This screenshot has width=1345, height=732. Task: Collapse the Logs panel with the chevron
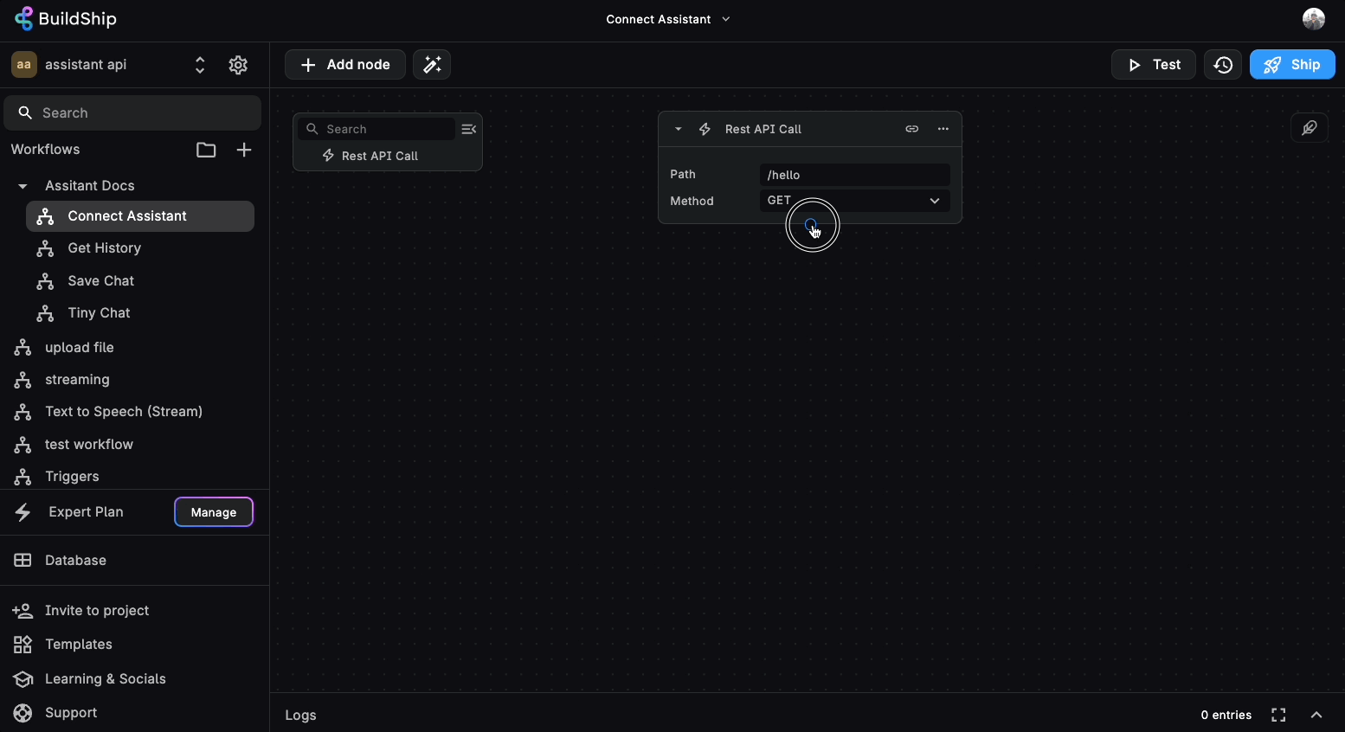pyautogui.click(x=1316, y=715)
